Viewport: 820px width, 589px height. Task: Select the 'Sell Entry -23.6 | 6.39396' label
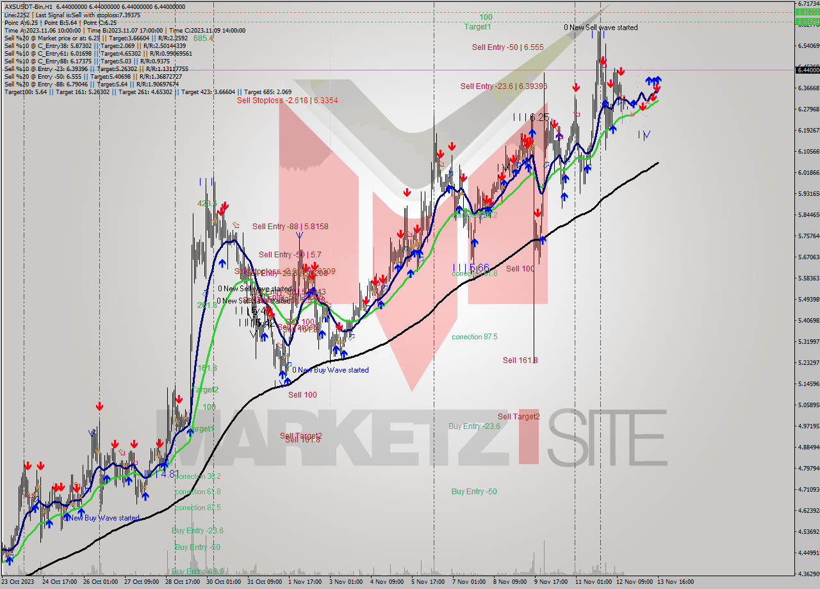504,86
